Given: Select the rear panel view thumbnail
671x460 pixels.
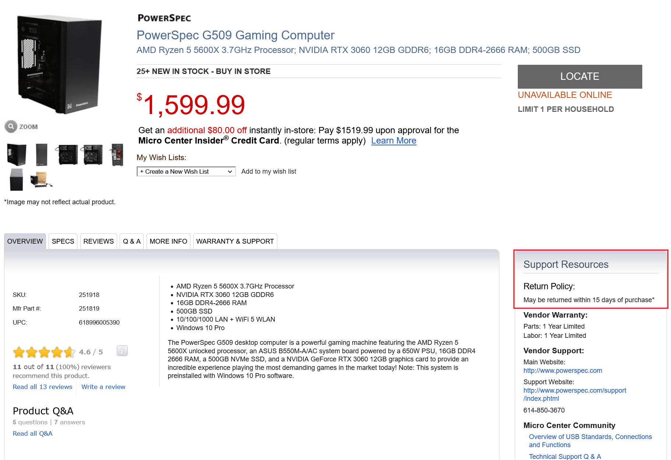Looking at the screenshot, I should pos(117,155).
